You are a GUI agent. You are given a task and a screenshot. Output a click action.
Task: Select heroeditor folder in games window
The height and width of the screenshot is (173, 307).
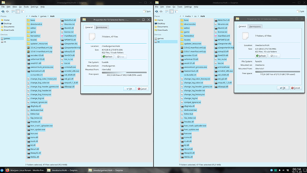(34, 36)
